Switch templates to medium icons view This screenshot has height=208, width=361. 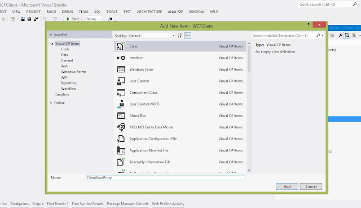coord(180,36)
